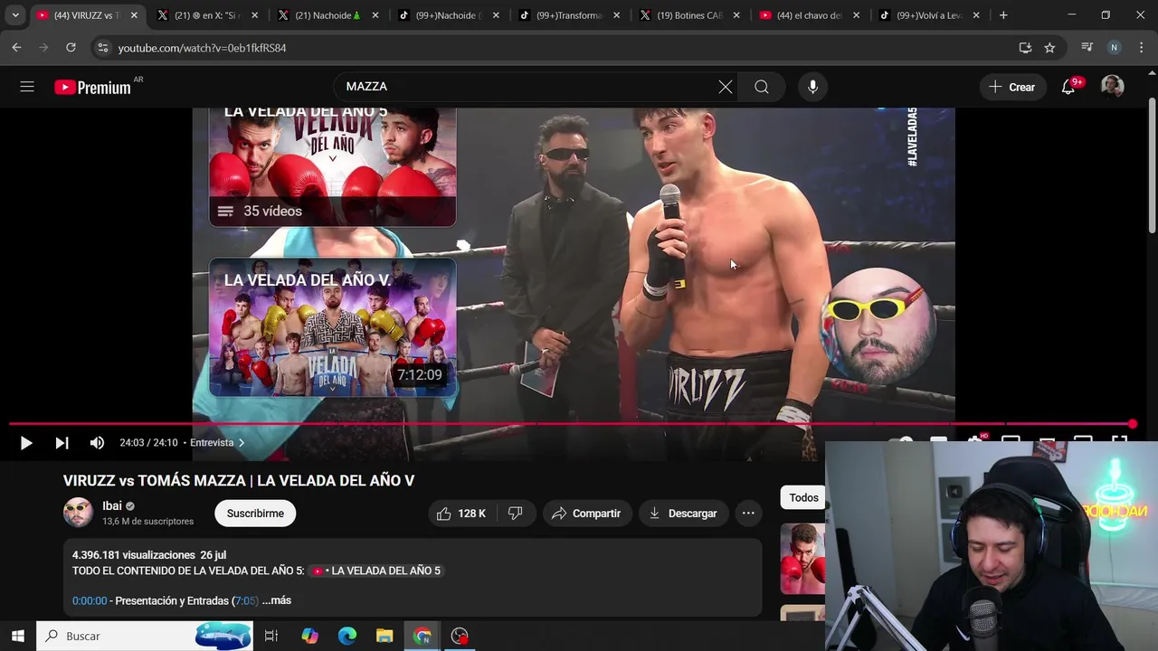Jump to the 7:05 timestamp
This screenshot has width=1158, height=651.
pos(245,600)
